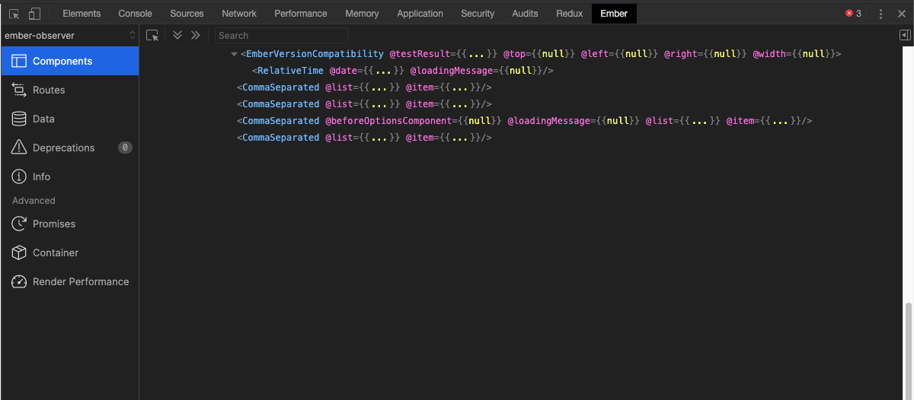Switch to the Sources tab
Screen dimensions: 914x400
click(x=187, y=14)
